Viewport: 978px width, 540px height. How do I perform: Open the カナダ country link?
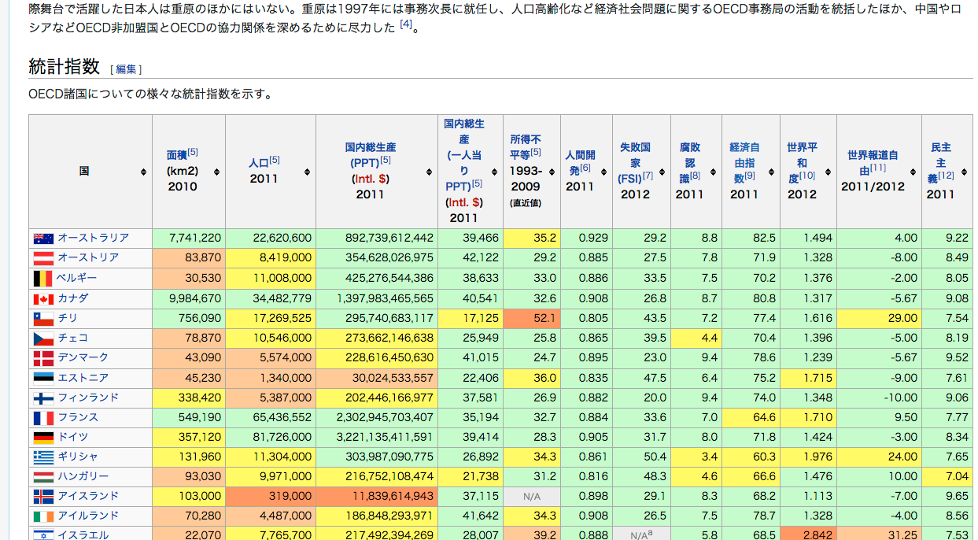point(73,298)
